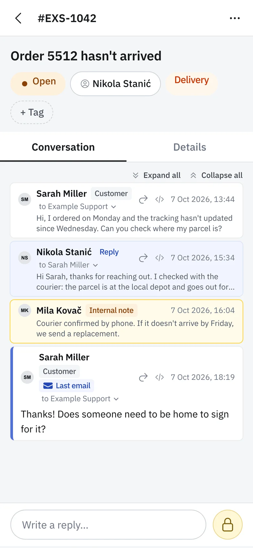Open the three-dot more options menu
This screenshot has width=253, height=548.
click(235, 18)
